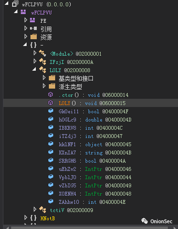Expand the HNotB namespace node
This screenshot has width=178, height=229.
(26, 217)
